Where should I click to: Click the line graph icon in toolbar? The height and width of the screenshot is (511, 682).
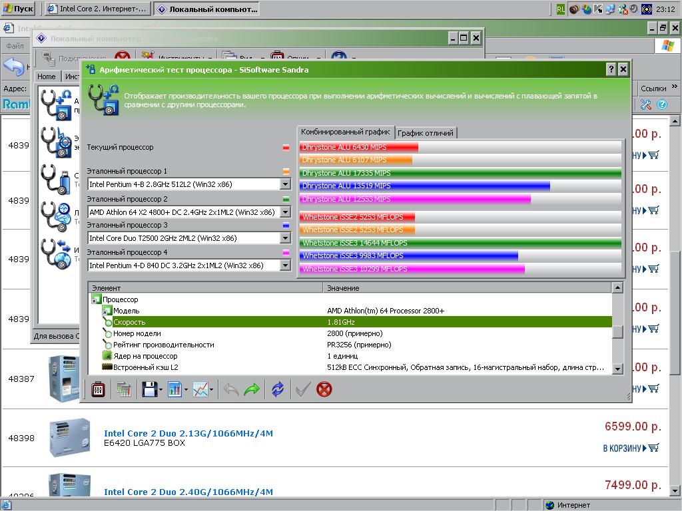[x=200, y=389]
